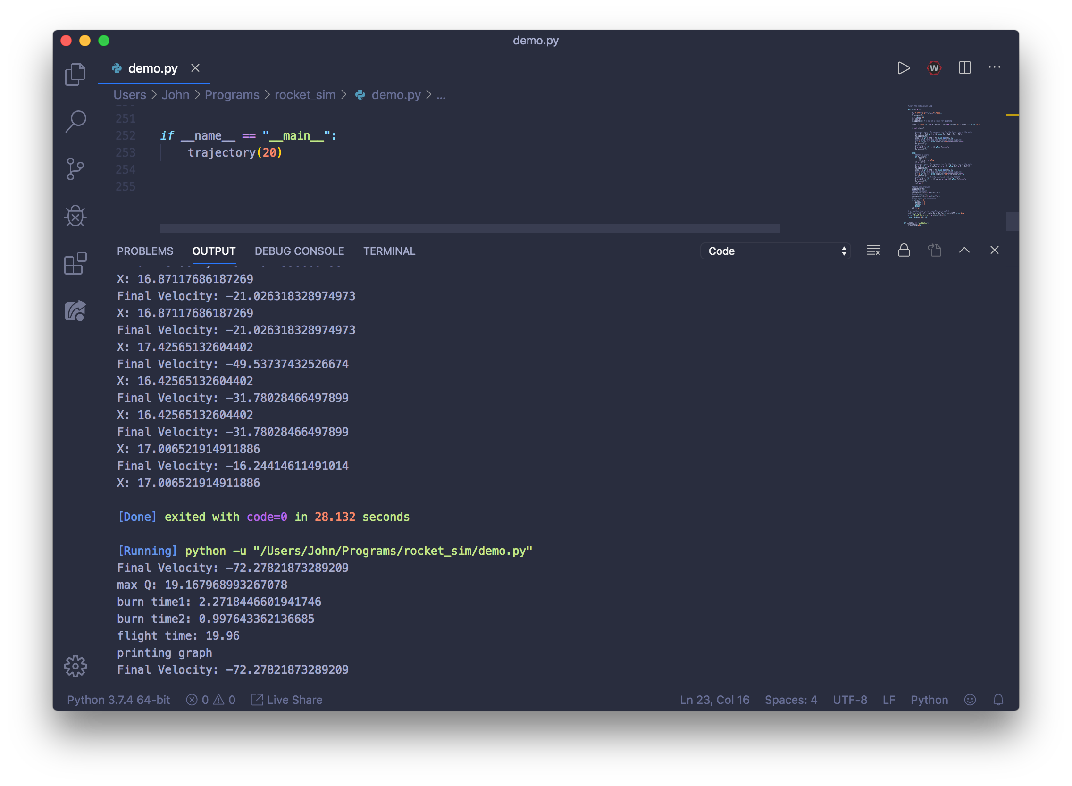1072x786 pixels.
Task: Click the editor horizontal scrollbar
Action: (x=469, y=228)
